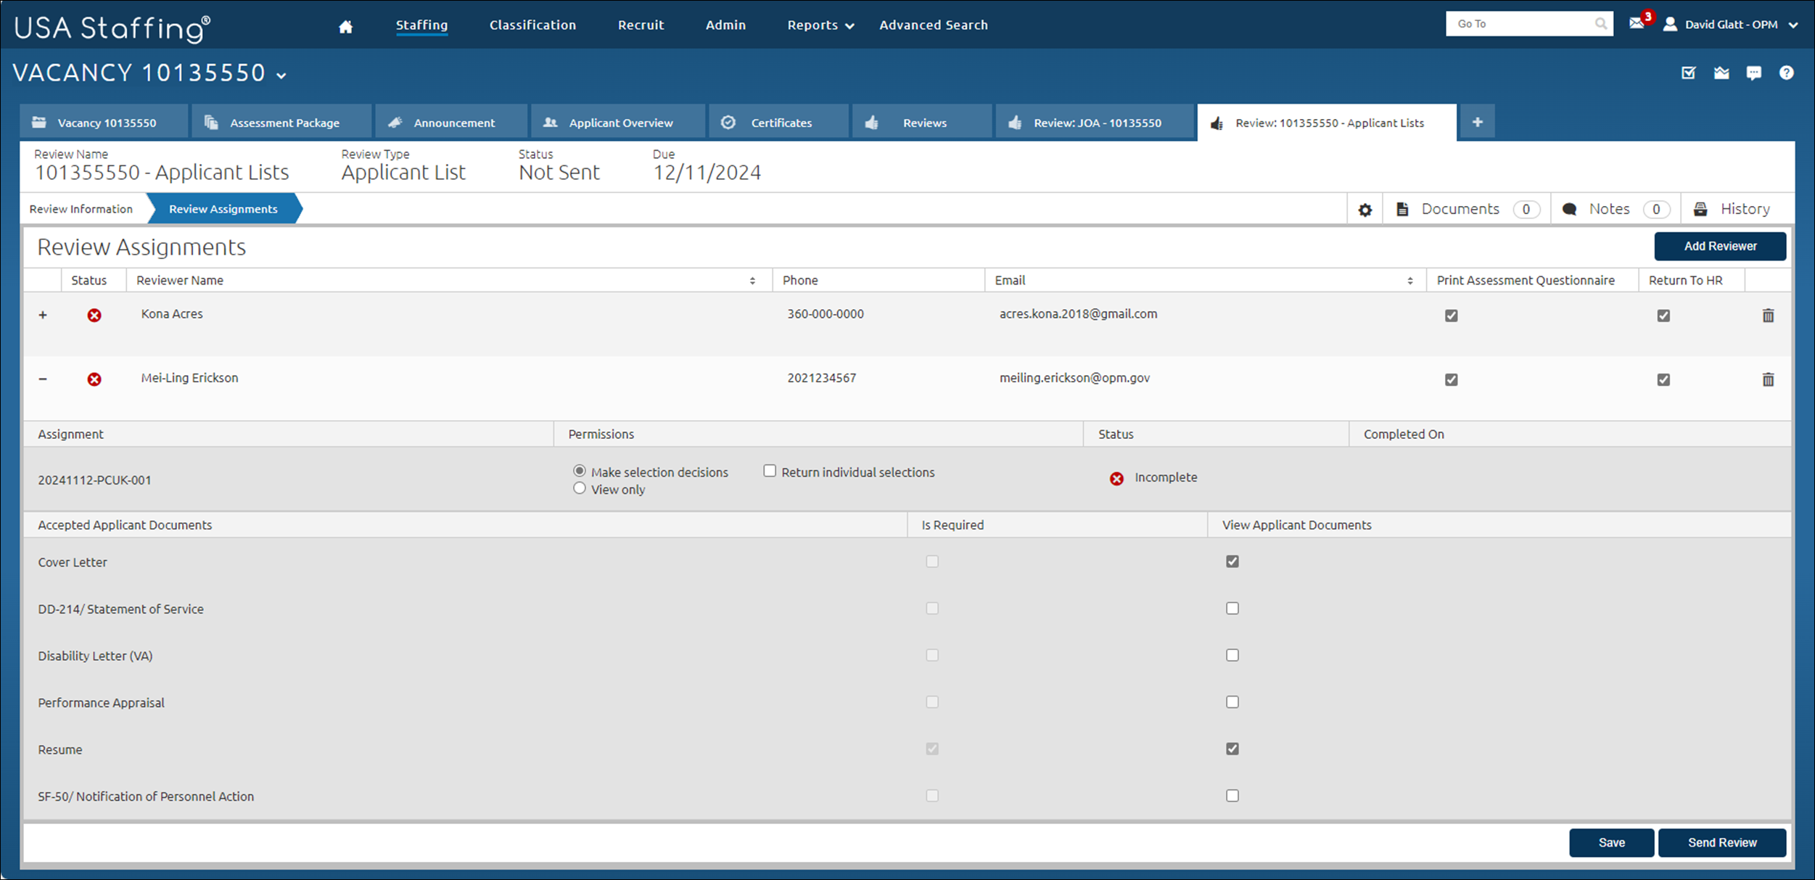Image resolution: width=1815 pixels, height=880 pixels.
Task: Switch to Announcement tab
Action: click(x=451, y=122)
